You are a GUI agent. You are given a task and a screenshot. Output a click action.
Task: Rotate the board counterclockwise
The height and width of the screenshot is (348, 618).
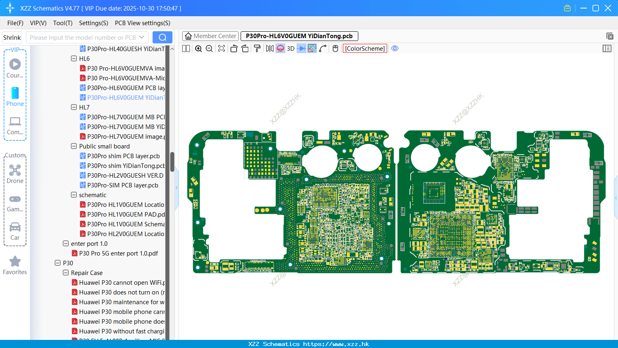pyautogui.click(x=234, y=48)
